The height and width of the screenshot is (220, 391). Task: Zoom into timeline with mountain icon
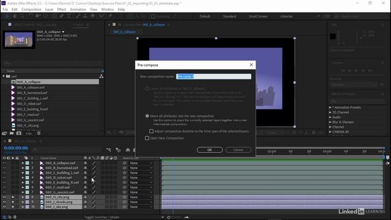pos(186,218)
